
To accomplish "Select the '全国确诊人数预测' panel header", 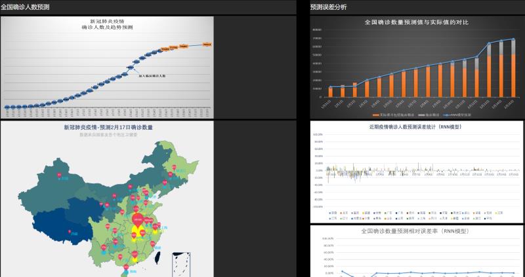I will [x=25, y=7].
